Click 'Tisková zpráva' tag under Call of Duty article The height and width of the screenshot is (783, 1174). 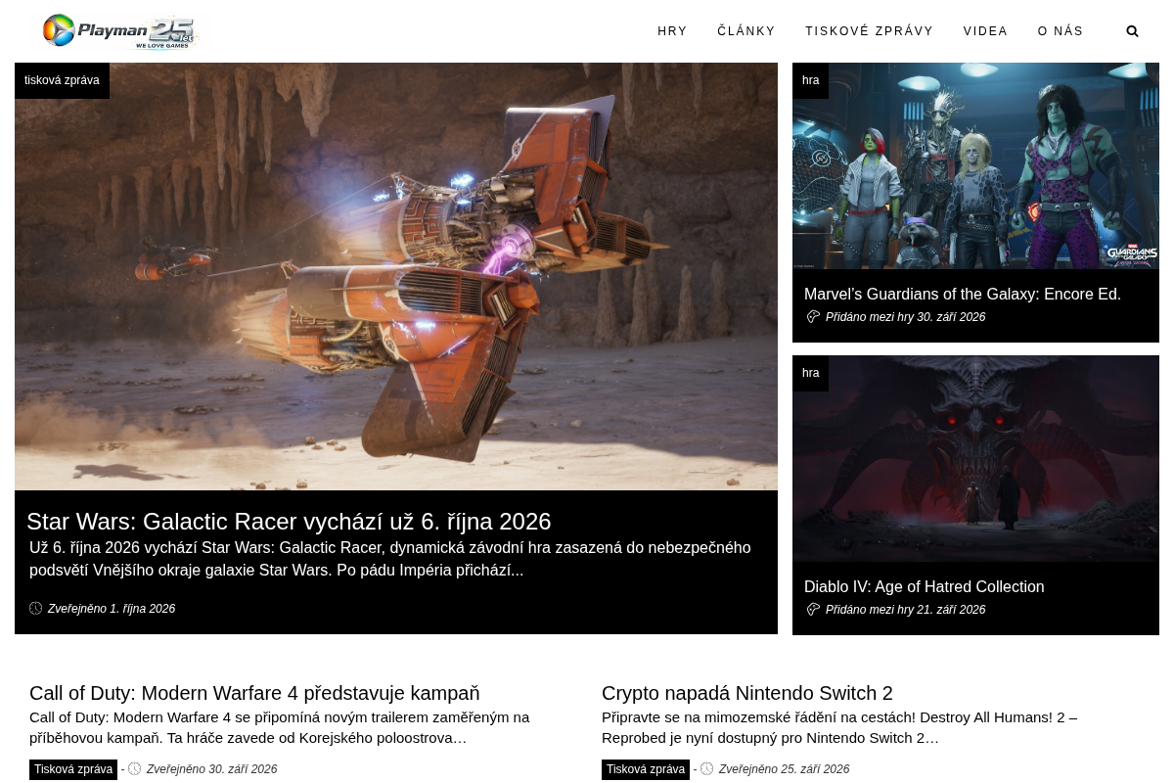[73, 769]
